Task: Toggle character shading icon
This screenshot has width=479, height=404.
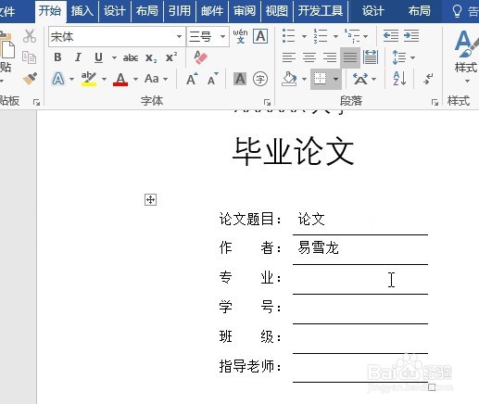Action: pyautogui.click(x=240, y=79)
